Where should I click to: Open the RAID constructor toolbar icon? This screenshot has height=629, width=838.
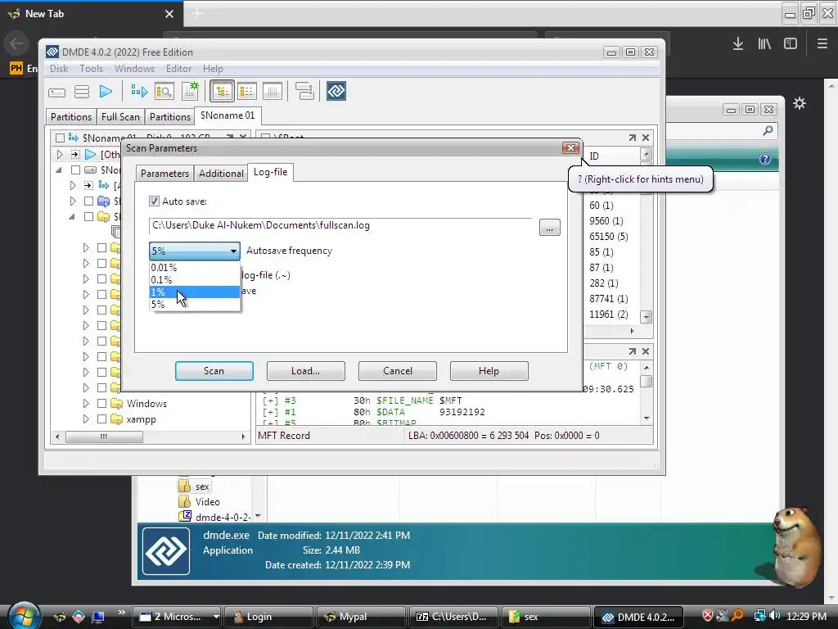click(304, 92)
